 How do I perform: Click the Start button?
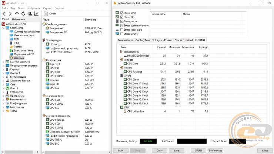pos(121,151)
